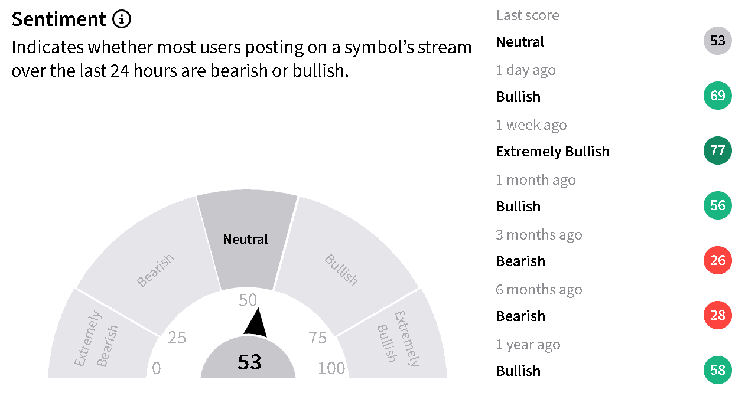Click the red 28 score badge

point(718,315)
